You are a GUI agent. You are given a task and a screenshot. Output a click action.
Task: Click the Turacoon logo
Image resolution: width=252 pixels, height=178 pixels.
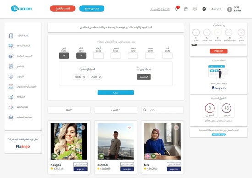[22, 9]
